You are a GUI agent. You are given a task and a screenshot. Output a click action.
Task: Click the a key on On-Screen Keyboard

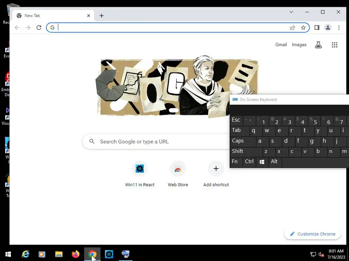click(x=262, y=141)
